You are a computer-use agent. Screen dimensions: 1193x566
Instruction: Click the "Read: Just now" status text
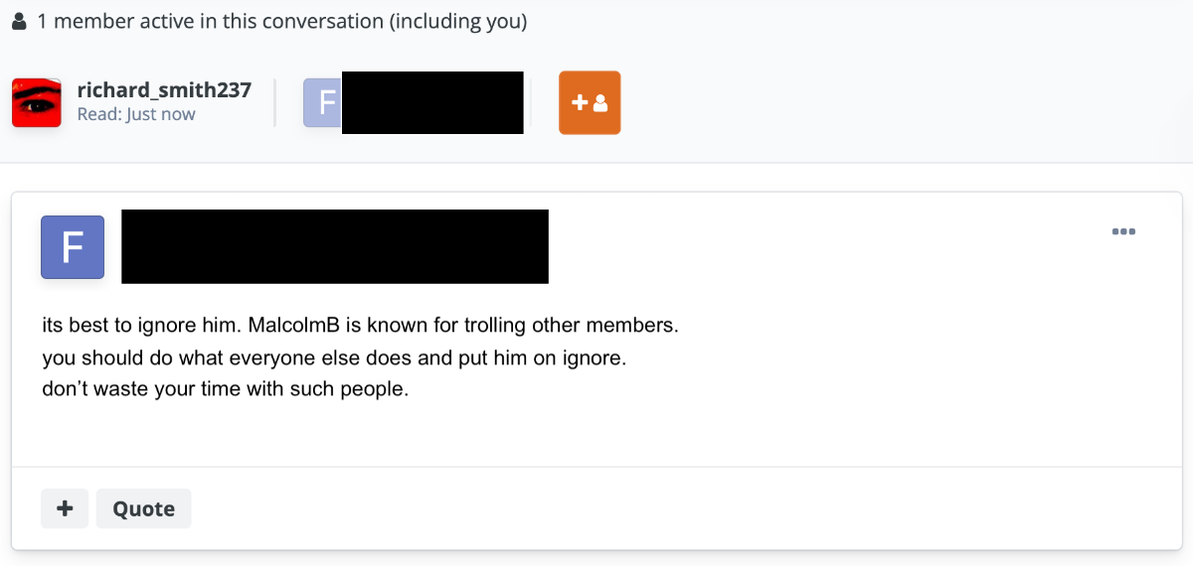[136, 114]
